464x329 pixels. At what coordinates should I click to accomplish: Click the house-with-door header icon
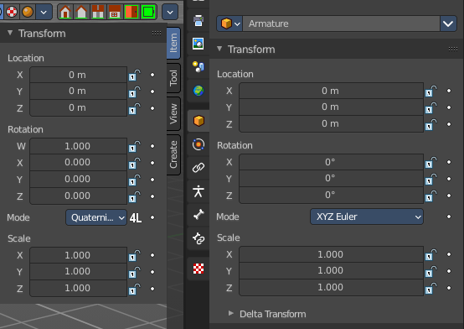[x=65, y=12]
